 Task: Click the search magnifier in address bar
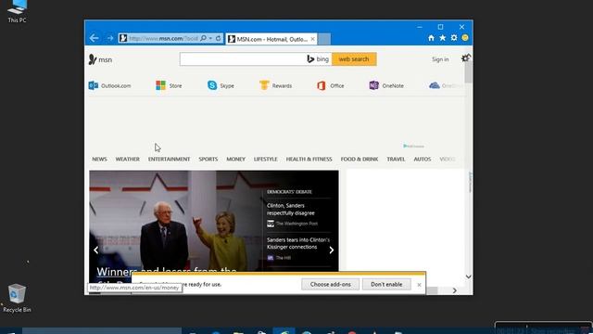[203, 38]
